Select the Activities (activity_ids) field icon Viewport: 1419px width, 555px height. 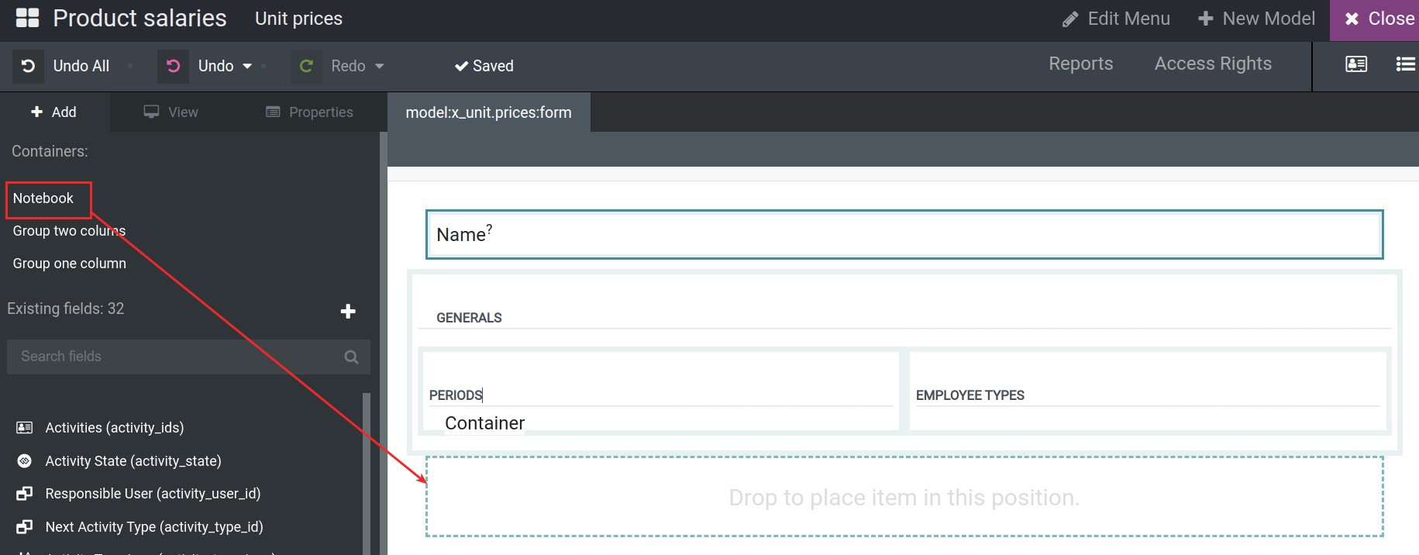pyautogui.click(x=25, y=428)
